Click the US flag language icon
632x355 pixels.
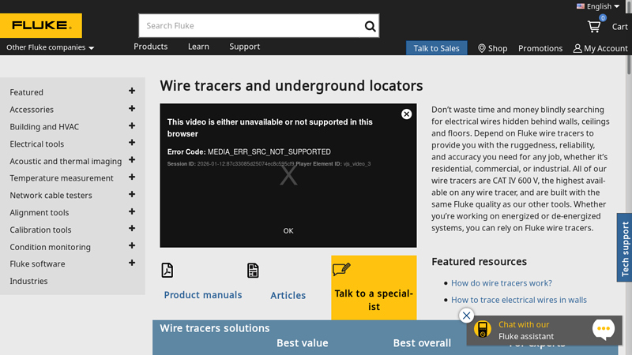click(581, 6)
